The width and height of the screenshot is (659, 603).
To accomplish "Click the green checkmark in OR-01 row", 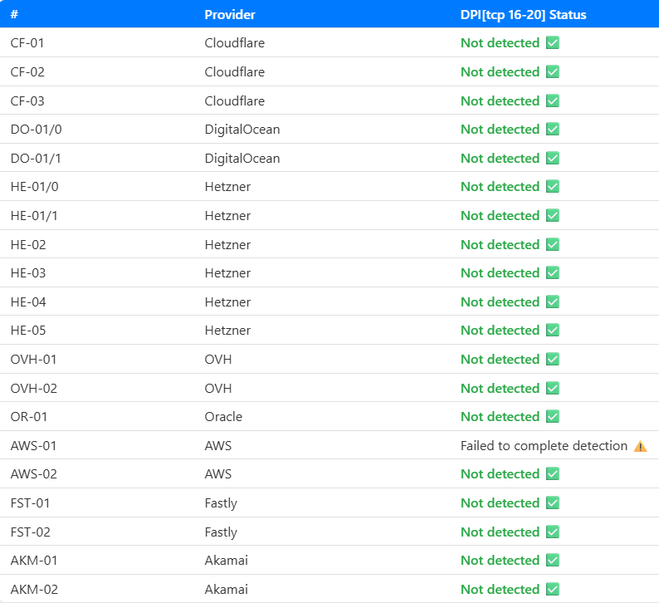I will point(553,417).
